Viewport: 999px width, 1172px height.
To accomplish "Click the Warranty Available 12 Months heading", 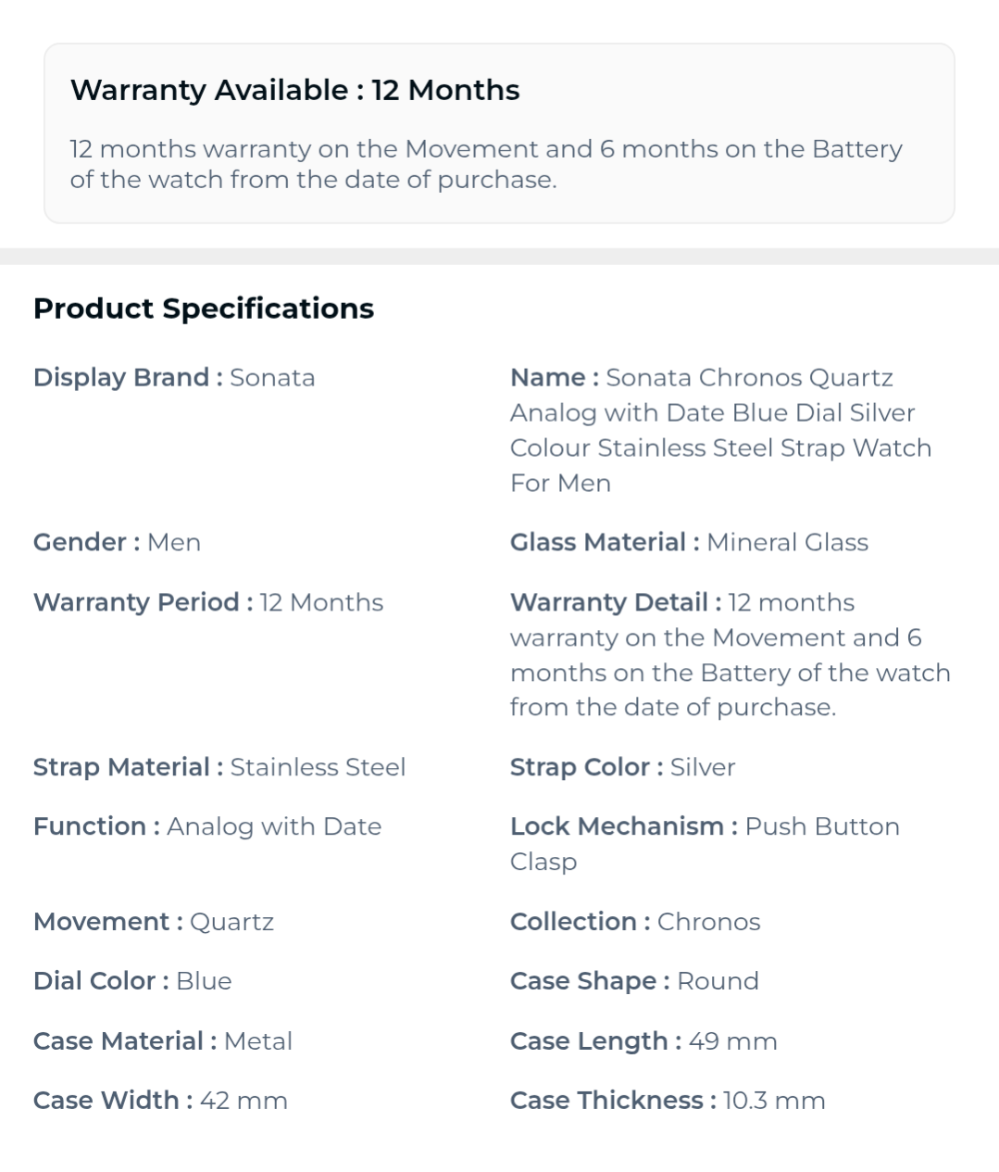I will tap(294, 90).
